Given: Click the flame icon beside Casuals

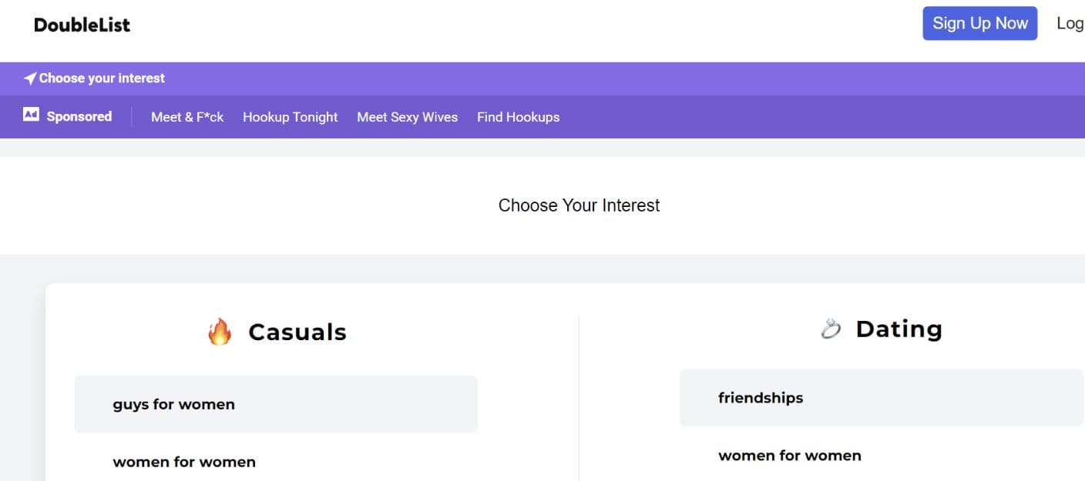Looking at the screenshot, I should coord(220,331).
